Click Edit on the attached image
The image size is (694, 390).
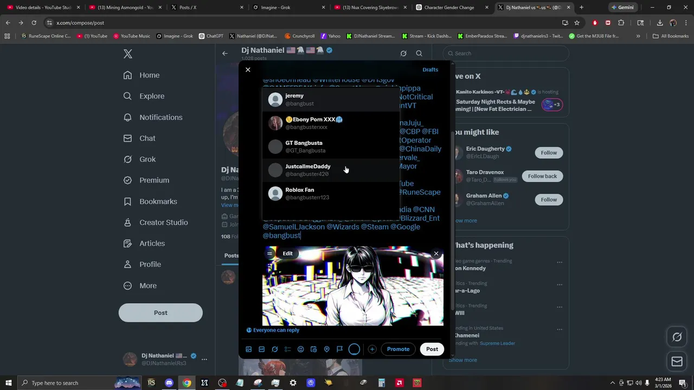[287, 253]
